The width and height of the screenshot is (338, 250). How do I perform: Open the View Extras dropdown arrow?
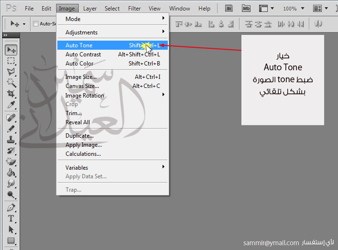(x=272, y=9)
